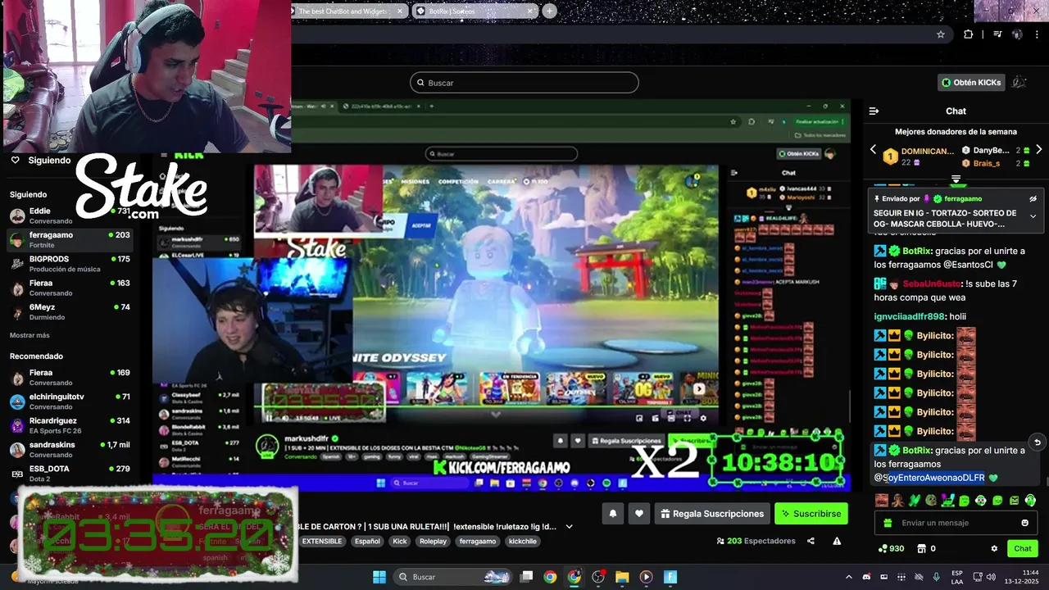Screen dimensions: 1049x590
Task: Collapse the weekly donors leaderboard handle
Action: tap(956, 179)
